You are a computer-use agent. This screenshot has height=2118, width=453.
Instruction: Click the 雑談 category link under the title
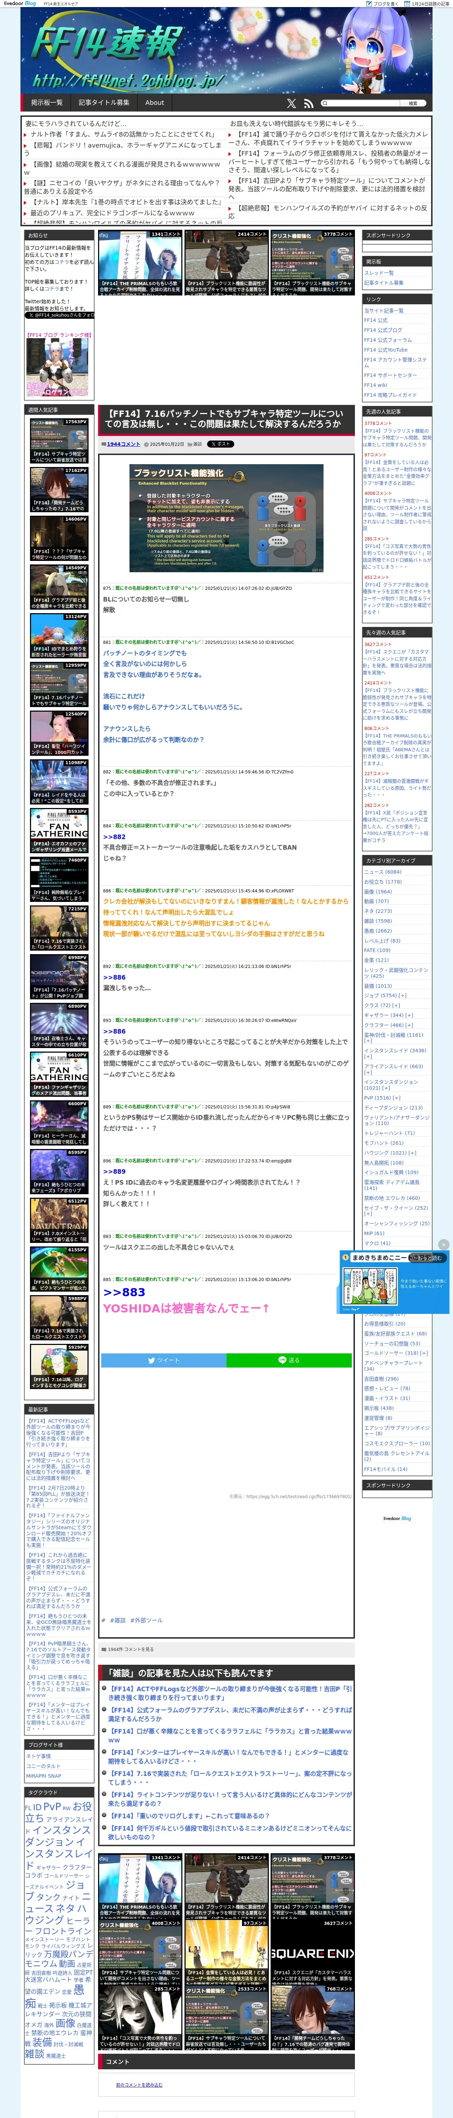pyautogui.click(x=197, y=444)
